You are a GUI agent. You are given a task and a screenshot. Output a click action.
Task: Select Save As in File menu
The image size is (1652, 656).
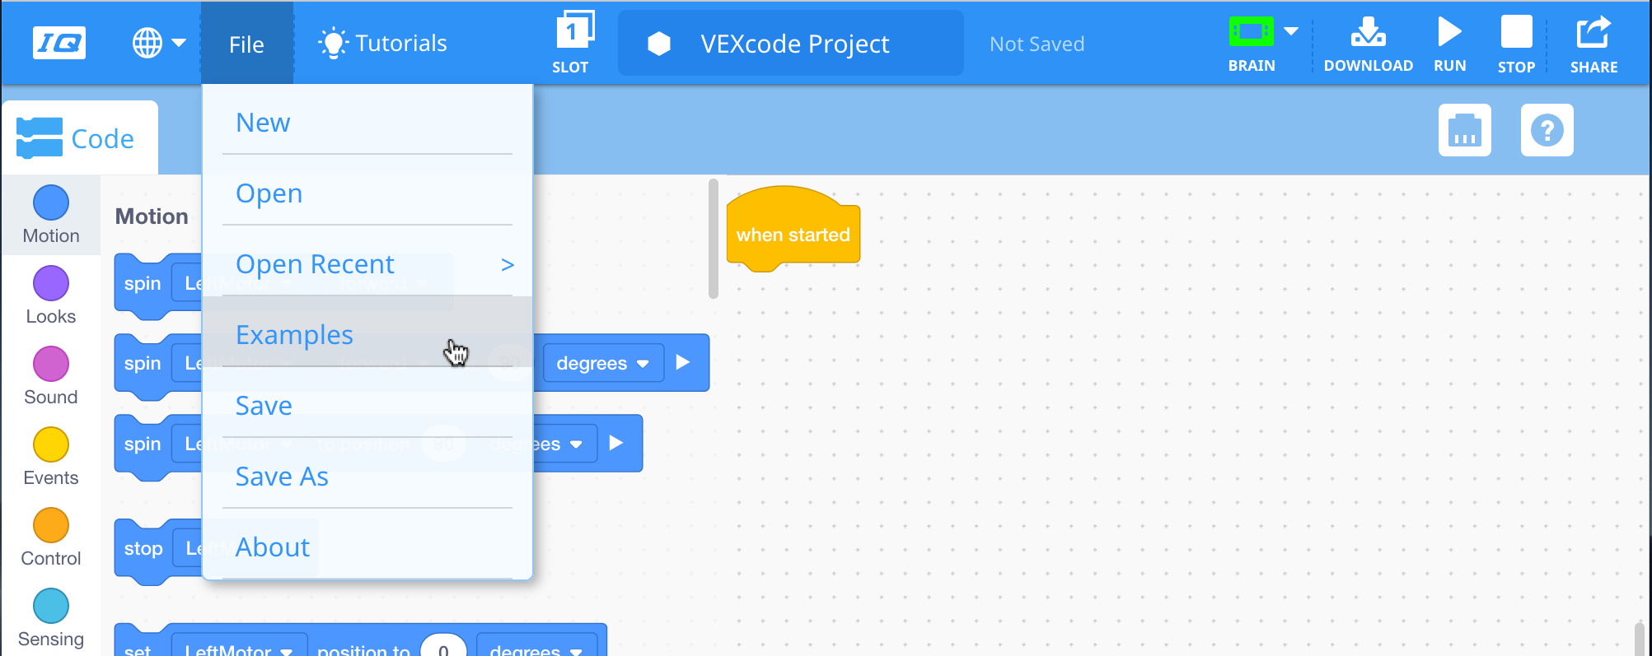point(282,477)
